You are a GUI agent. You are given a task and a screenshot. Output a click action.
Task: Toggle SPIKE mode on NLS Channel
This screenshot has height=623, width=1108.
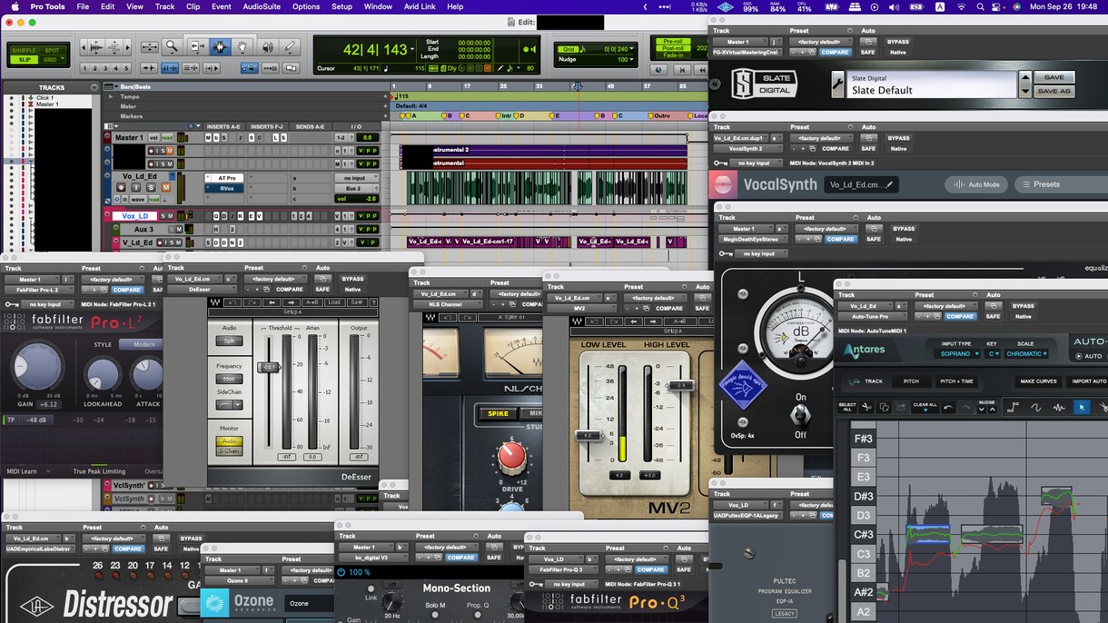(498, 414)
